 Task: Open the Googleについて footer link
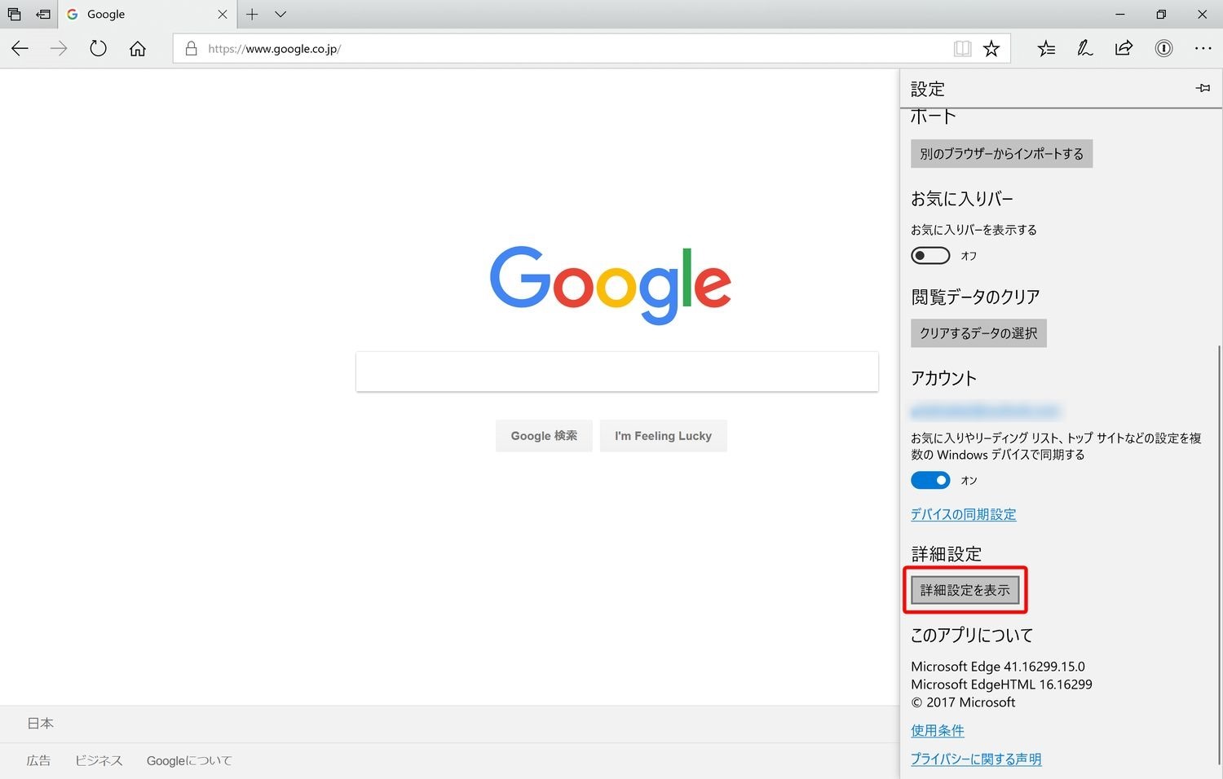[x=189, y=760]
